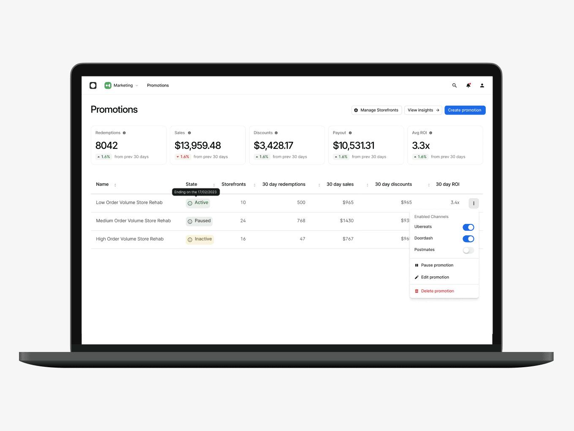This screenshot has width=574, height=431.
Task: Sort table by Name column
Action: pos(115,185)
